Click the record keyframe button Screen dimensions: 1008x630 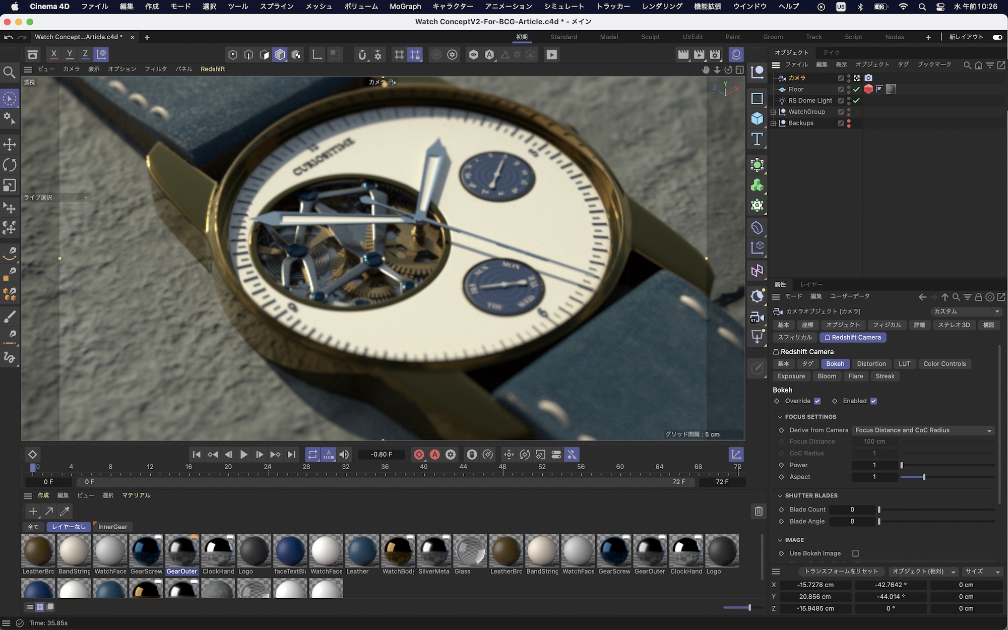[x=418, y=455]
